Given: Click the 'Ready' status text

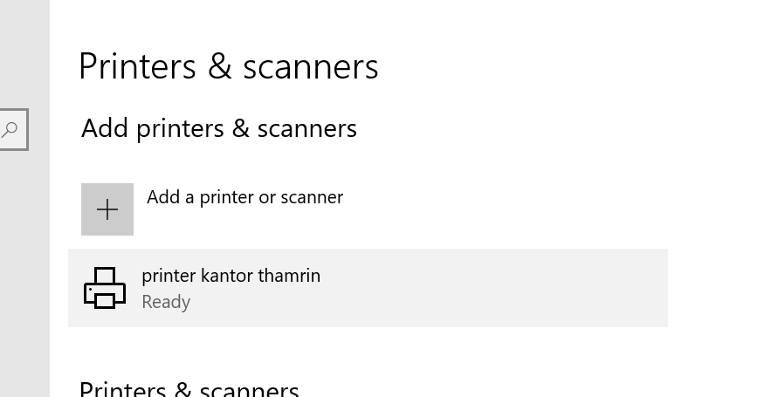Looking at the screenshot, I should (x=166, y=302).
